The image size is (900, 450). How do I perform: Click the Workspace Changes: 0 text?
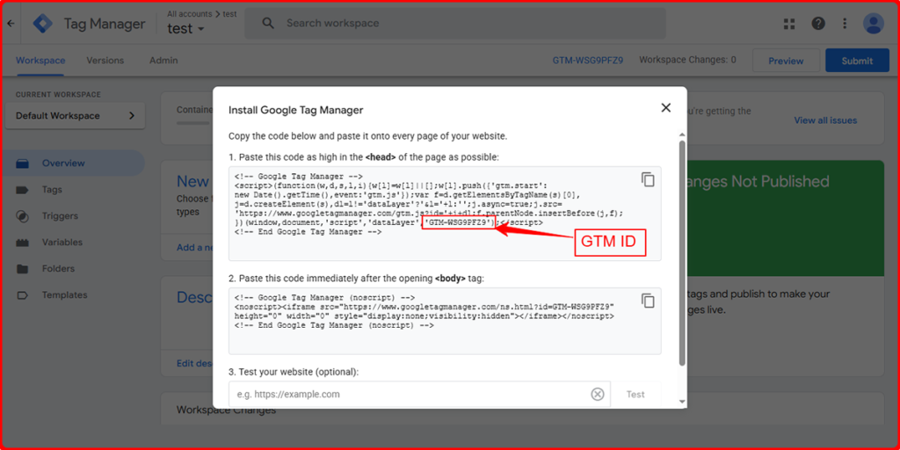687,60
